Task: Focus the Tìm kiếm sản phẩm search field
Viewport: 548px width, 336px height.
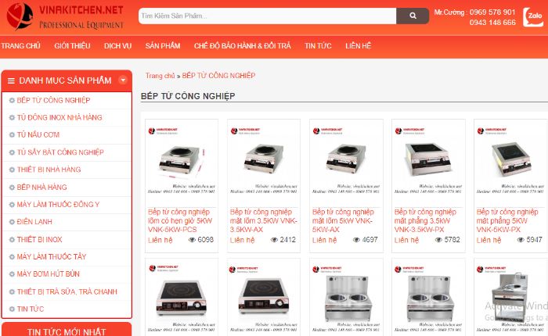Action: click(x=268, y=16)
